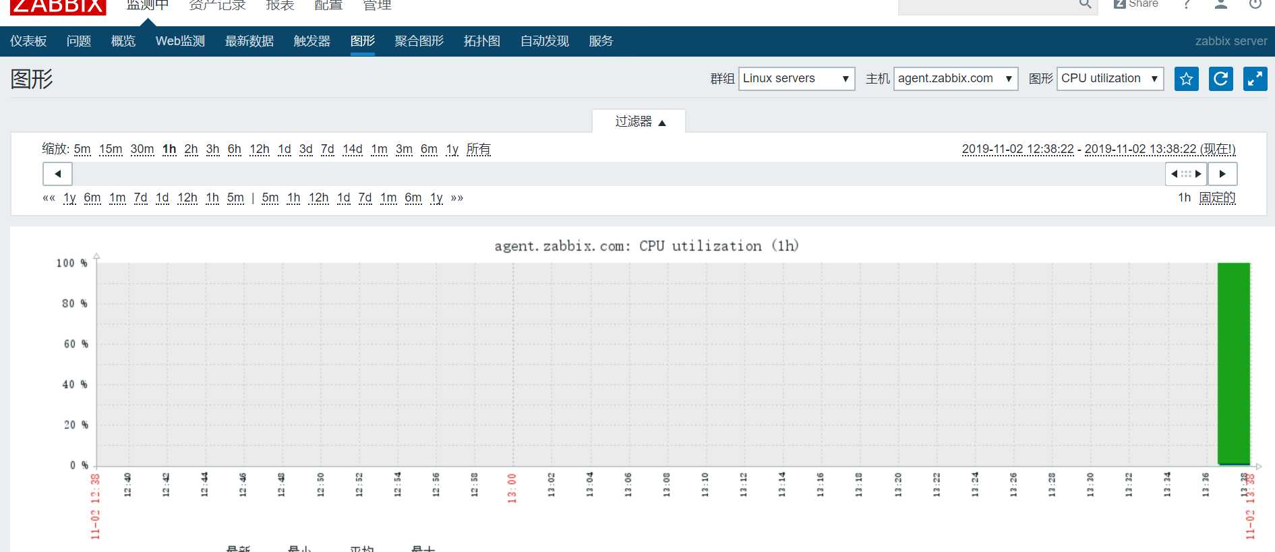Viewport: 1275px width, 552px height.
Task: Open the 管理 top menu
Action: [x=377, y=5]
